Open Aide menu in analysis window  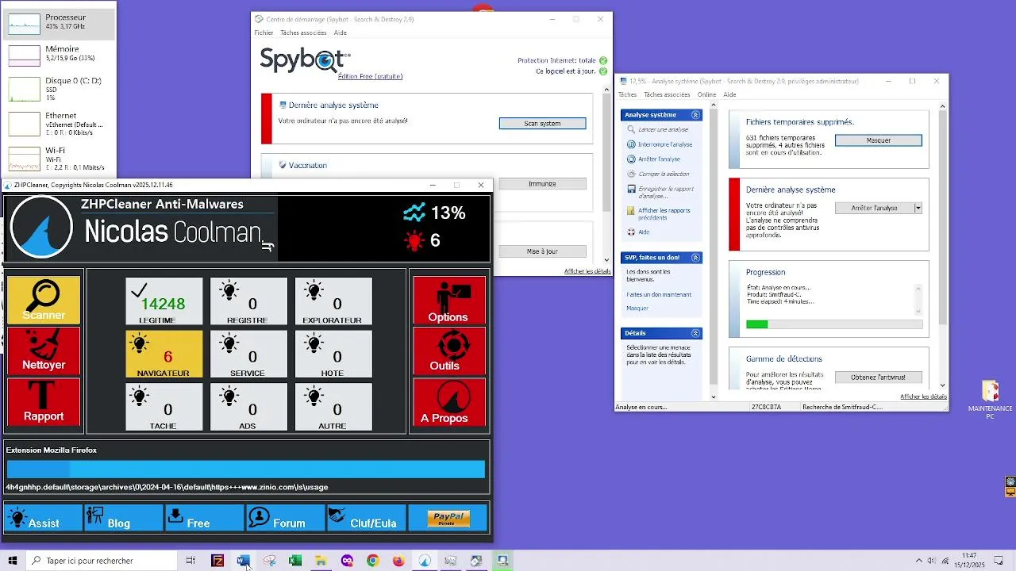pyautogui.click(x=729, y=94)
